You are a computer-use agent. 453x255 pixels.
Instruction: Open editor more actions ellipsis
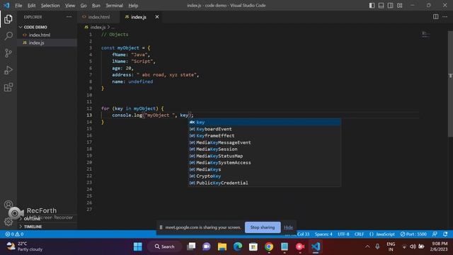pos(445,17)
